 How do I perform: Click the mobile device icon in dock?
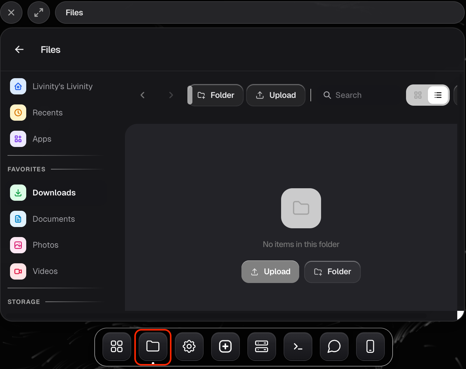[x=370, y=346]
